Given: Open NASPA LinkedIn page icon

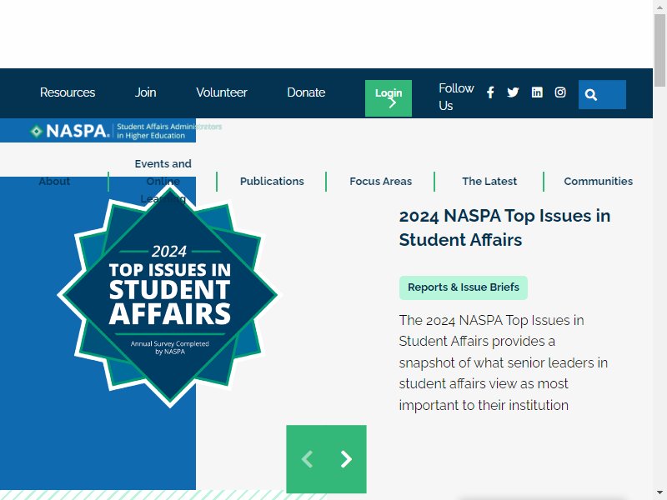Looking at the screenshot, I should point(537,92).
